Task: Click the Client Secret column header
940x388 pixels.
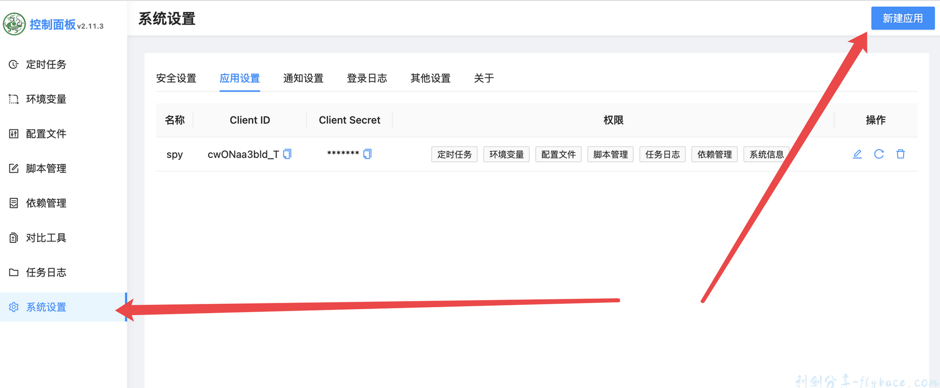Action: coord(350,120)
